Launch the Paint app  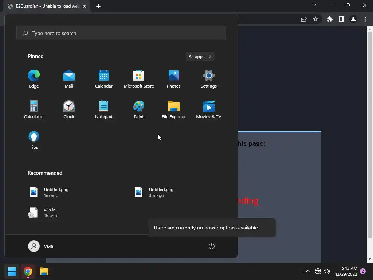[139, 110]
